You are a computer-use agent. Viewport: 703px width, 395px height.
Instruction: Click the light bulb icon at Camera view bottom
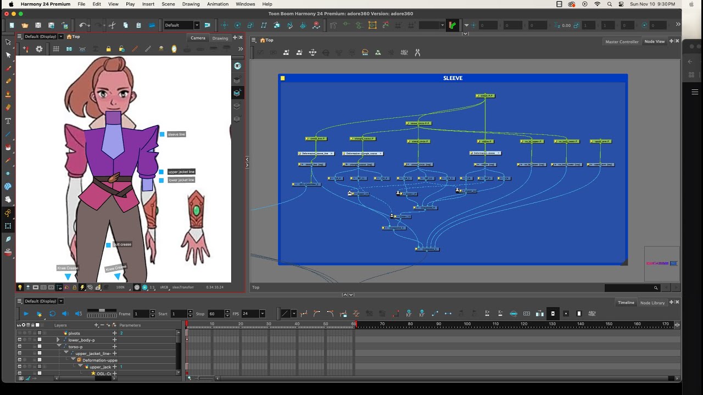[20, 287]
